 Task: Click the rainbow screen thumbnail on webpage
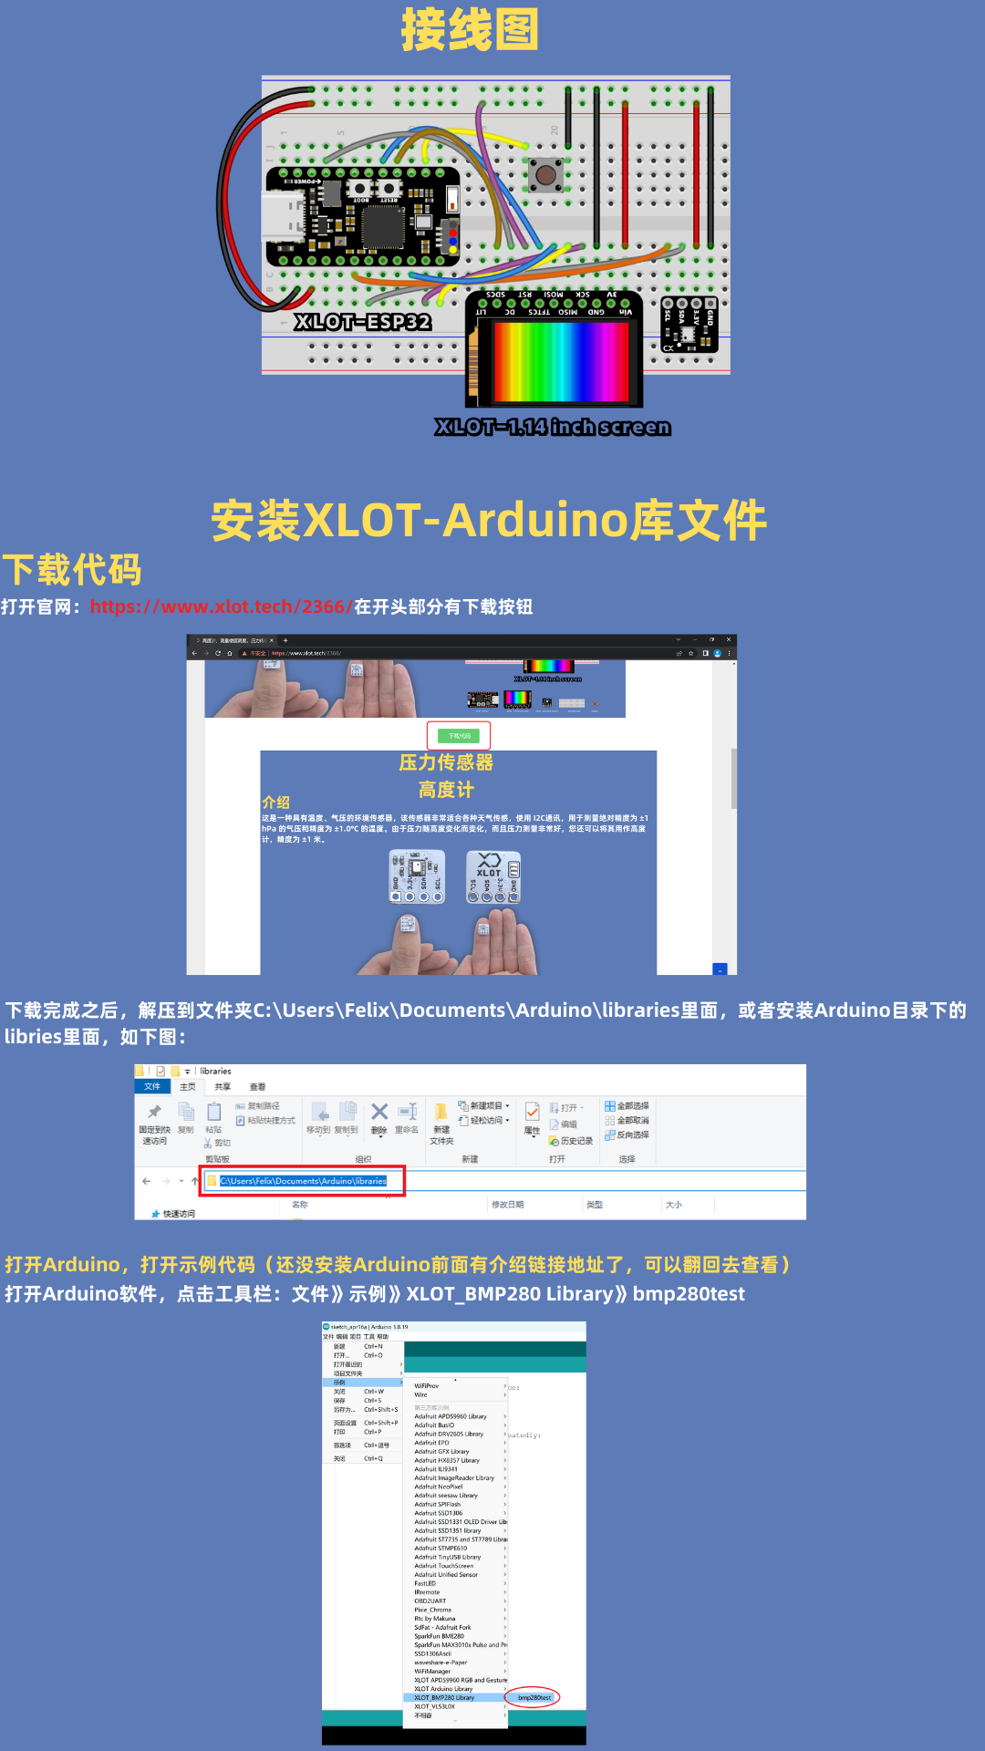tap(517, 699)
